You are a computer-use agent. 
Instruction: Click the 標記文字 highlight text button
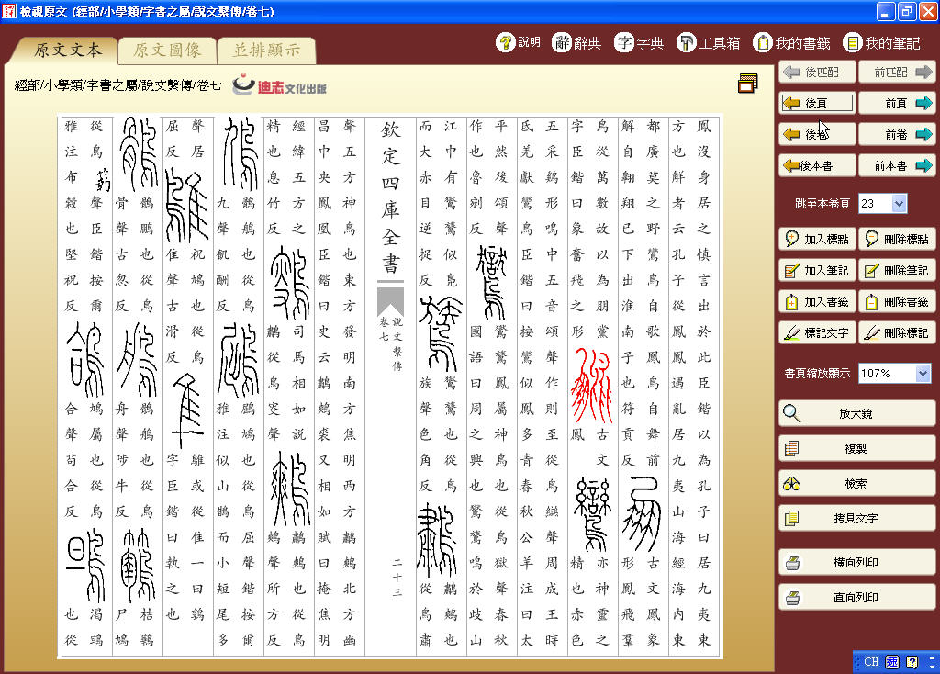817,332
